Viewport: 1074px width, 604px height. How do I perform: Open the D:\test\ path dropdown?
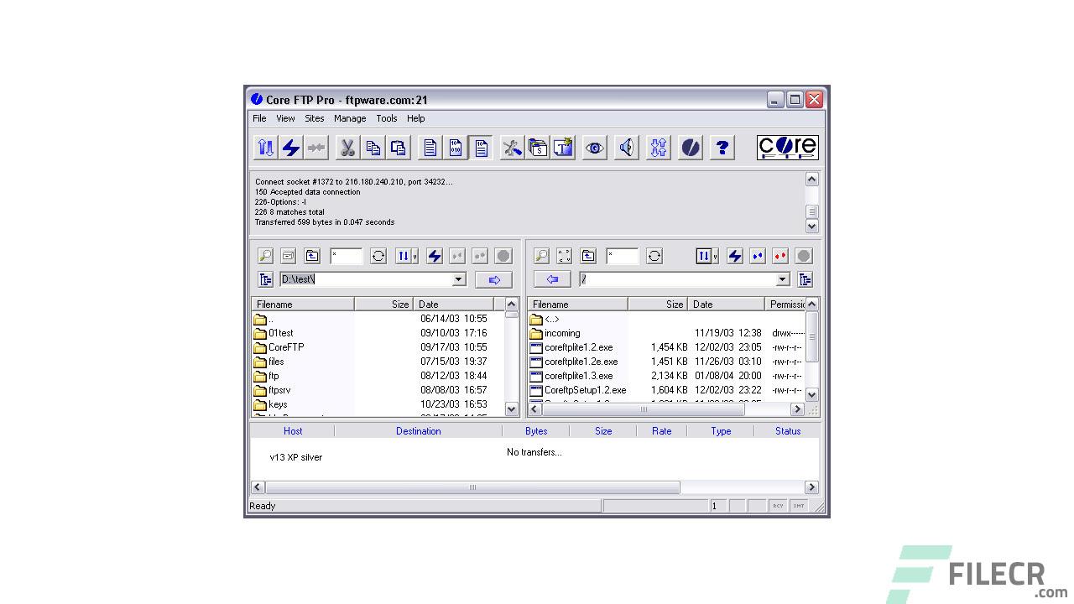point(459,279)
